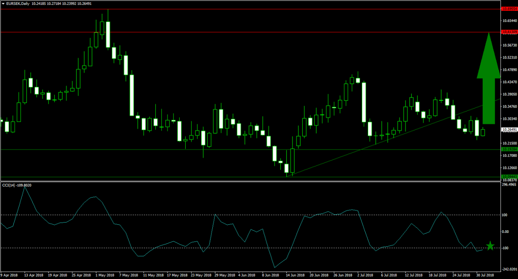Click the green star marker in the CCI panel
This screenshot has width=518, height=279.
[490, 246]
